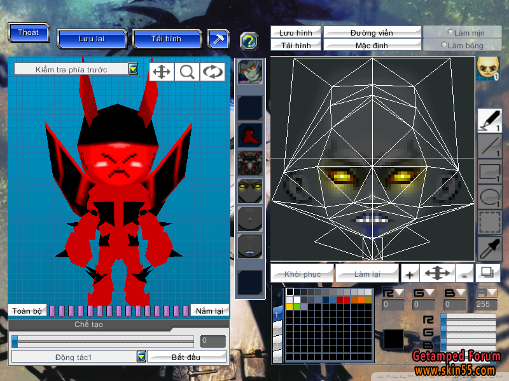Image resolution: width=509 pixels, height=381 pixels.
Task: Open the Chế tạo tab
Action: pos(88,324)
